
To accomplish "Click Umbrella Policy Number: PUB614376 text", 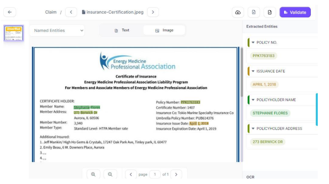I will pos(184,118).
